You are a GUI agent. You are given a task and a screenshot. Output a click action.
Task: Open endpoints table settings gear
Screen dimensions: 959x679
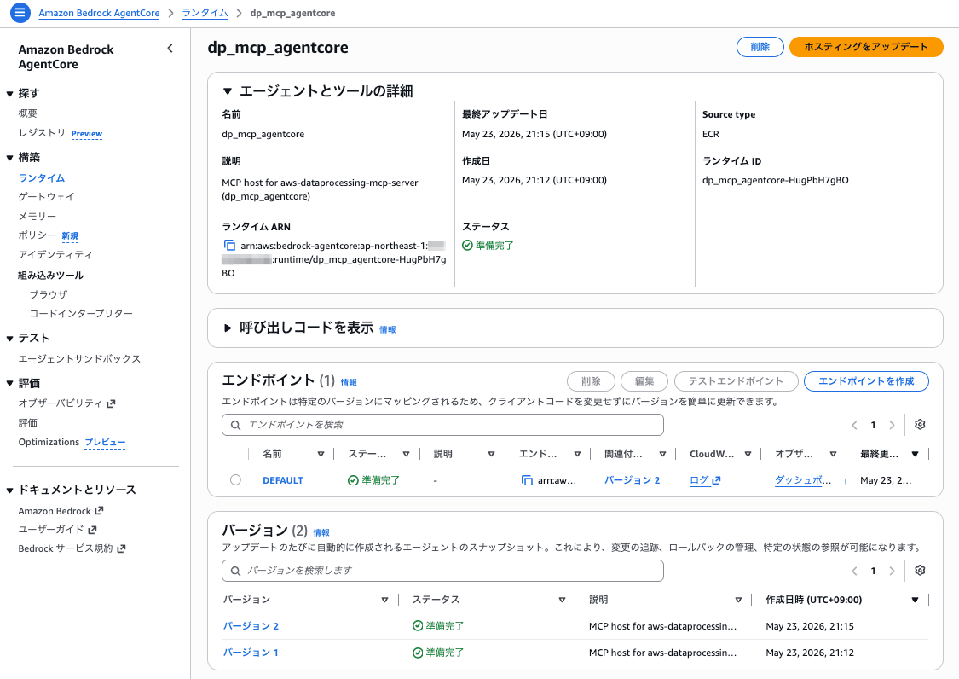click(x=920, y=424)
